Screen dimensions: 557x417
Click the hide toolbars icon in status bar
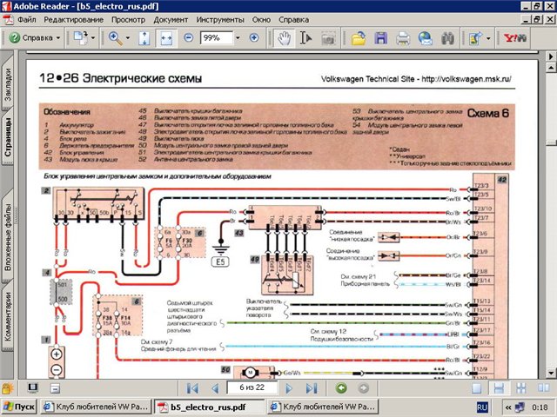(55, 388)
